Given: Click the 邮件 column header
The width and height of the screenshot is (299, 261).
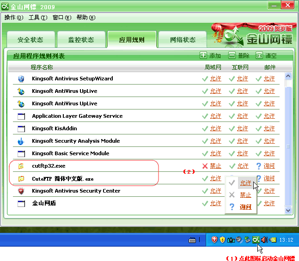Looking at the screenshot, I should 270,67.
